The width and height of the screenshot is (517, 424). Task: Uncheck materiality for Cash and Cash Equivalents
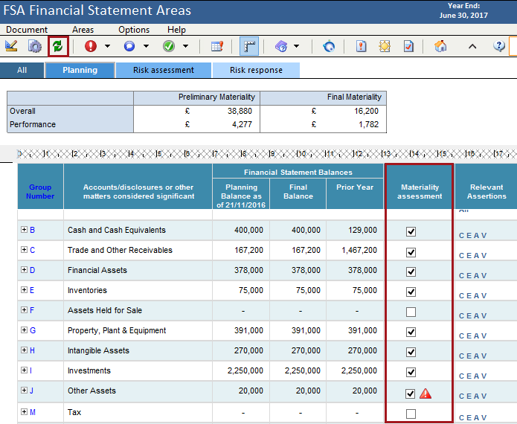[x=411, y=231]
